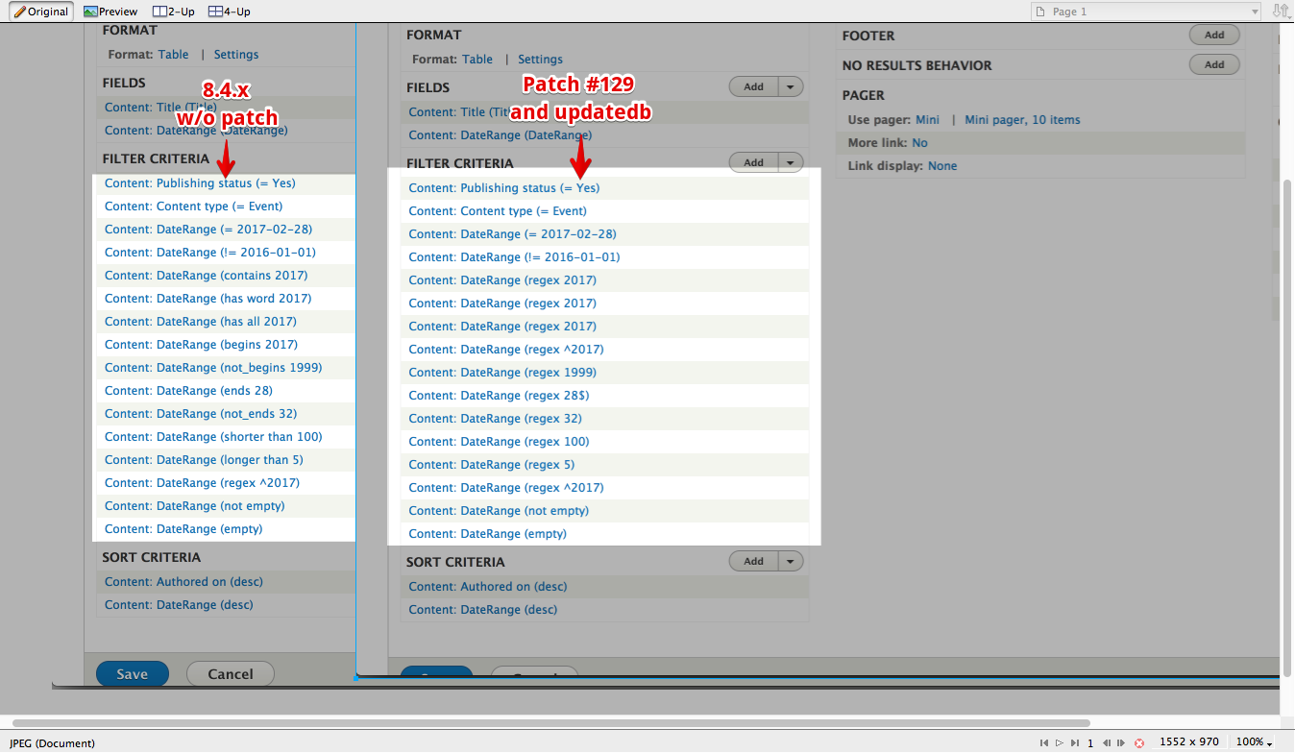Click the Save button
Image resolution: width=1295 pixels, height=753 pixels.
tap(132, 673)
